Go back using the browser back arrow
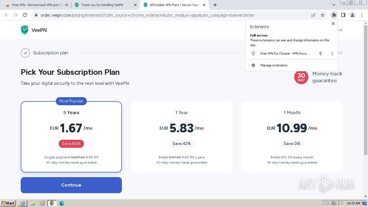This screenshot has width=368, height=207. [x=6, y=15]
